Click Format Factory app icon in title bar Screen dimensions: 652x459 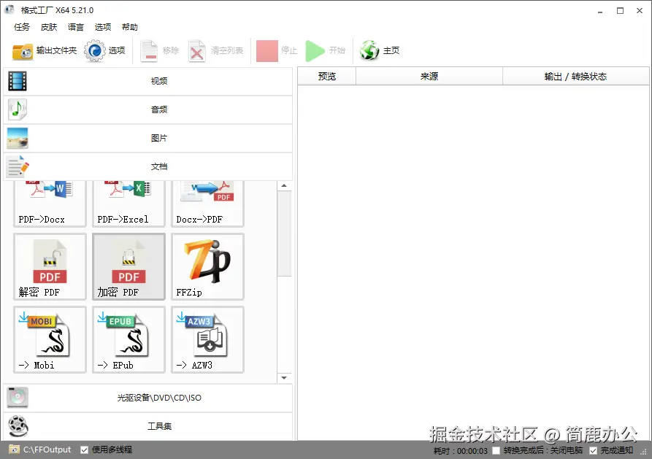click(9, 9)
